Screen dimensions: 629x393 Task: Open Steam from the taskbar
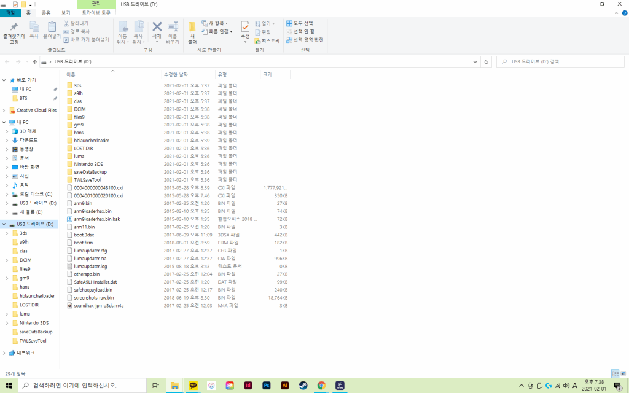[303, 386]
